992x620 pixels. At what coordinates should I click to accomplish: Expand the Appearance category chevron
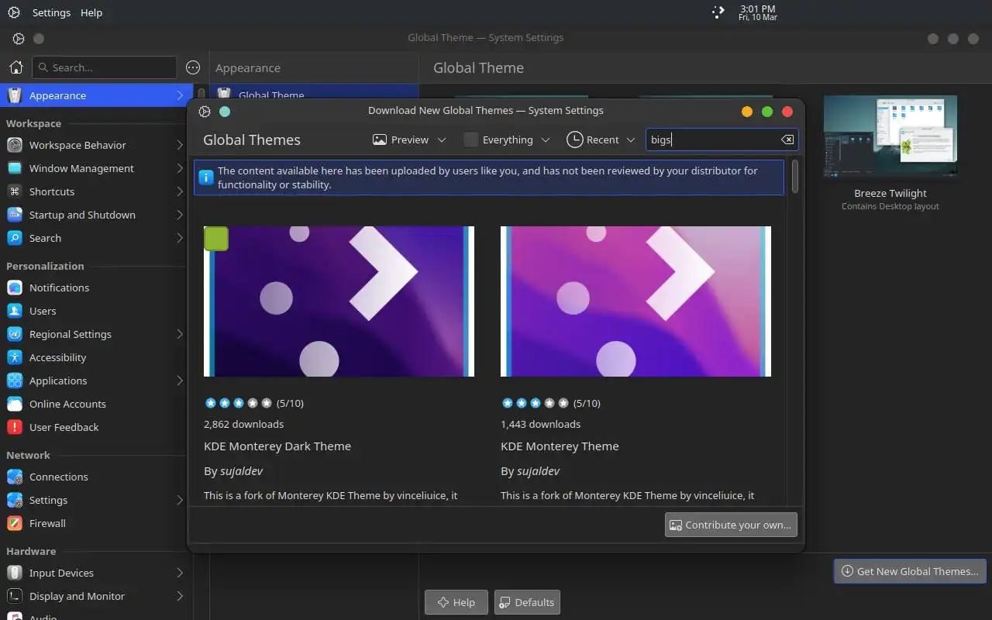click(x=180, y=95)
